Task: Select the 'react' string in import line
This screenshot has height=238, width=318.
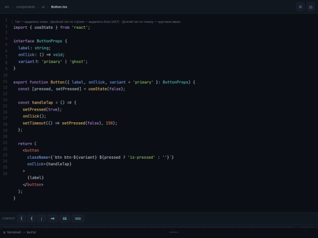Action: (x=79, y=27)
